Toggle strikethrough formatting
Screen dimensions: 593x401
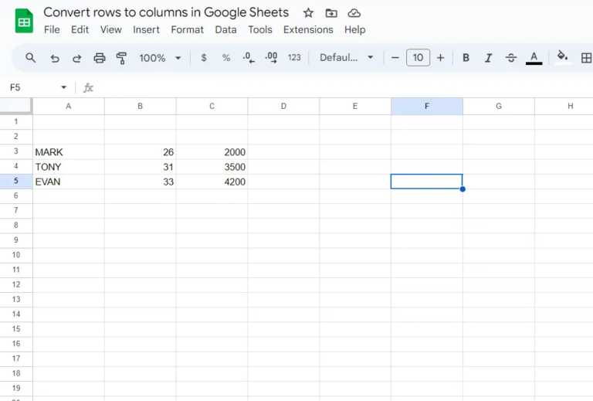pos(511,58)
